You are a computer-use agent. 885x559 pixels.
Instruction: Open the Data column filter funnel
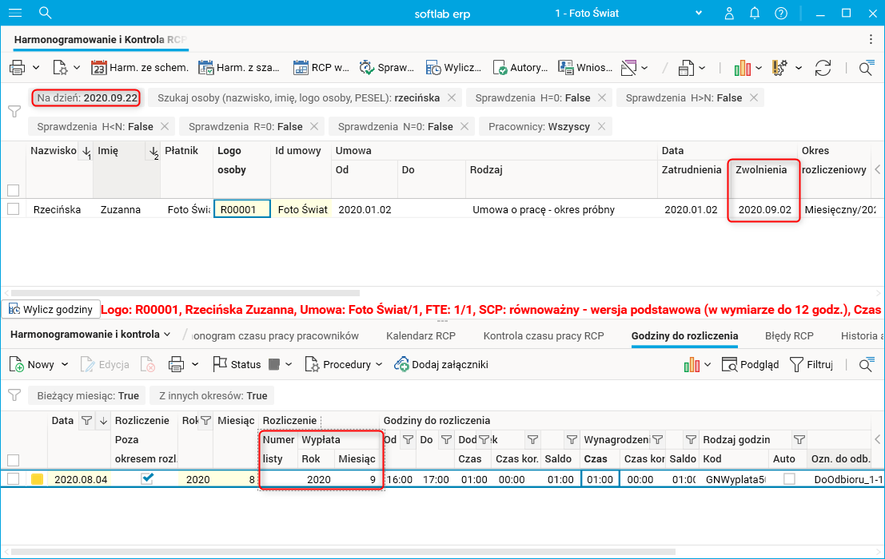click(86, 420)
